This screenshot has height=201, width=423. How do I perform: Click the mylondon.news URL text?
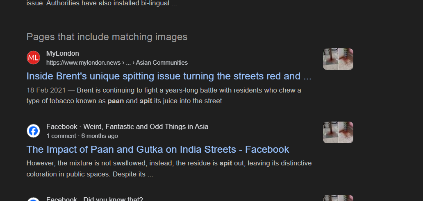[x=83, y=63]
